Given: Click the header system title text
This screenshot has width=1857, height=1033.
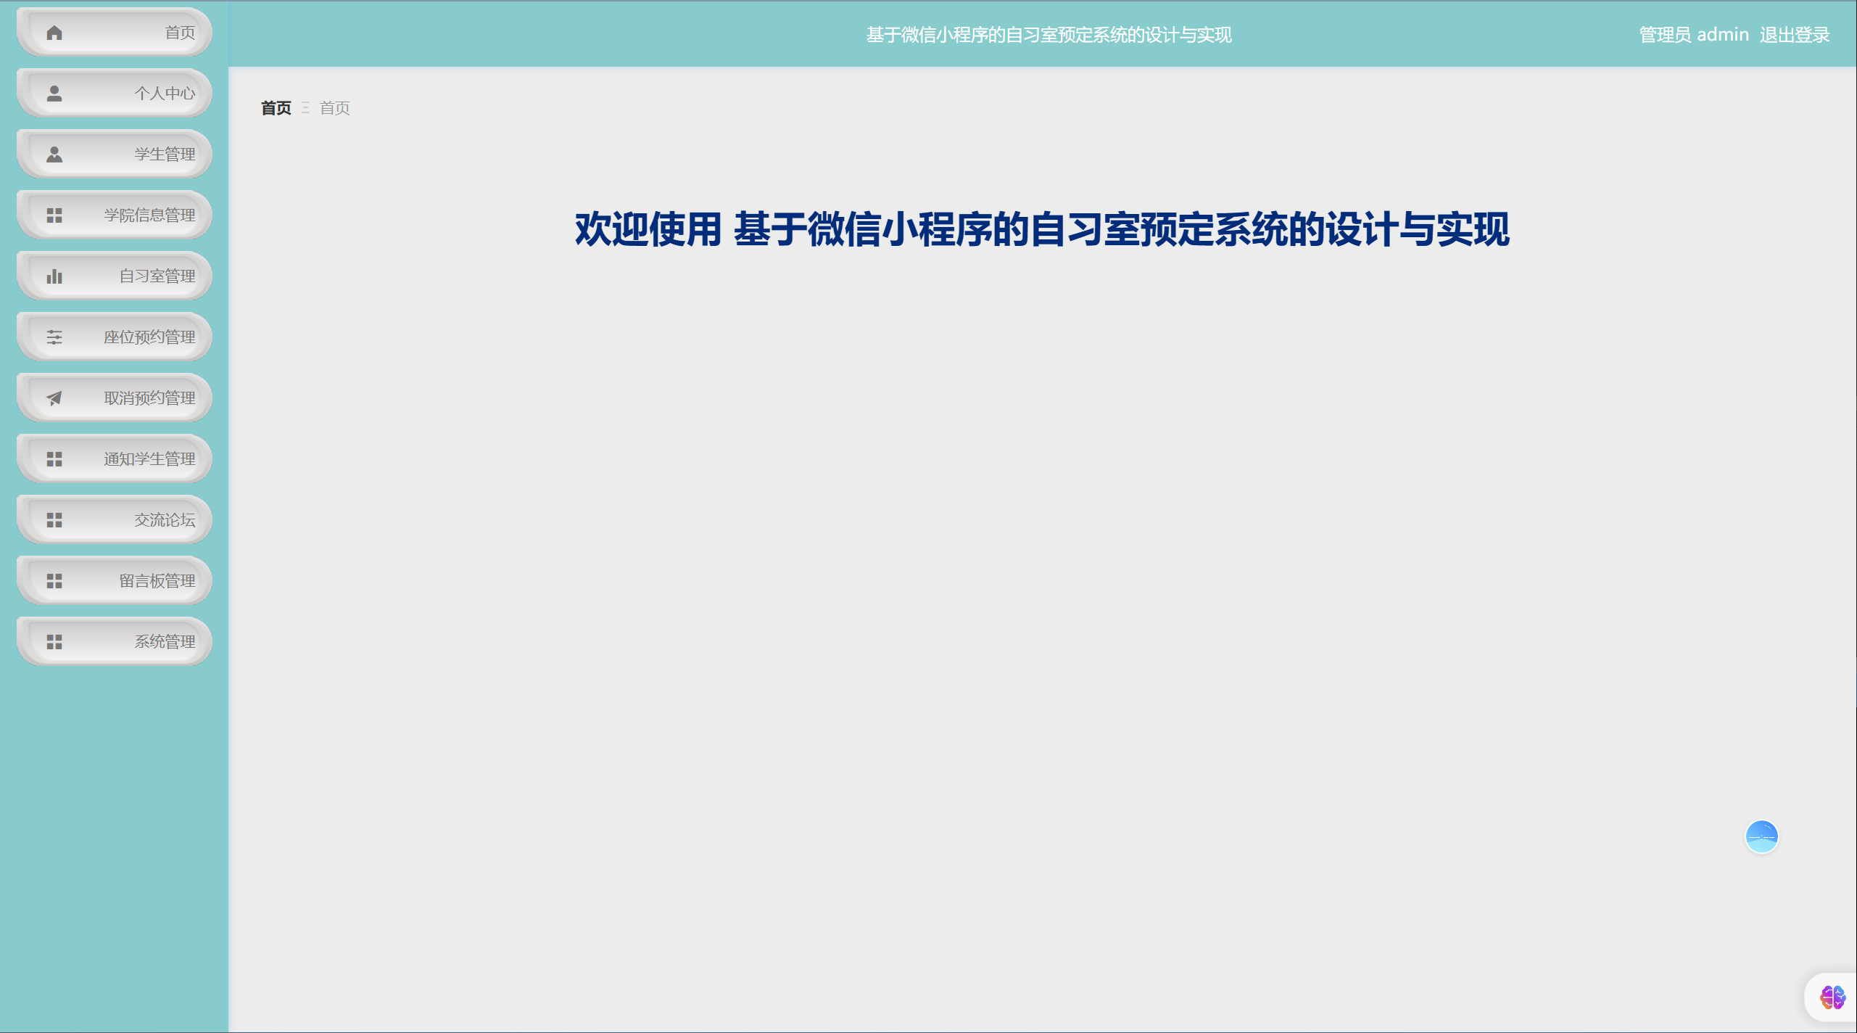Looking at the screenshot, I should coord(1049,35).
